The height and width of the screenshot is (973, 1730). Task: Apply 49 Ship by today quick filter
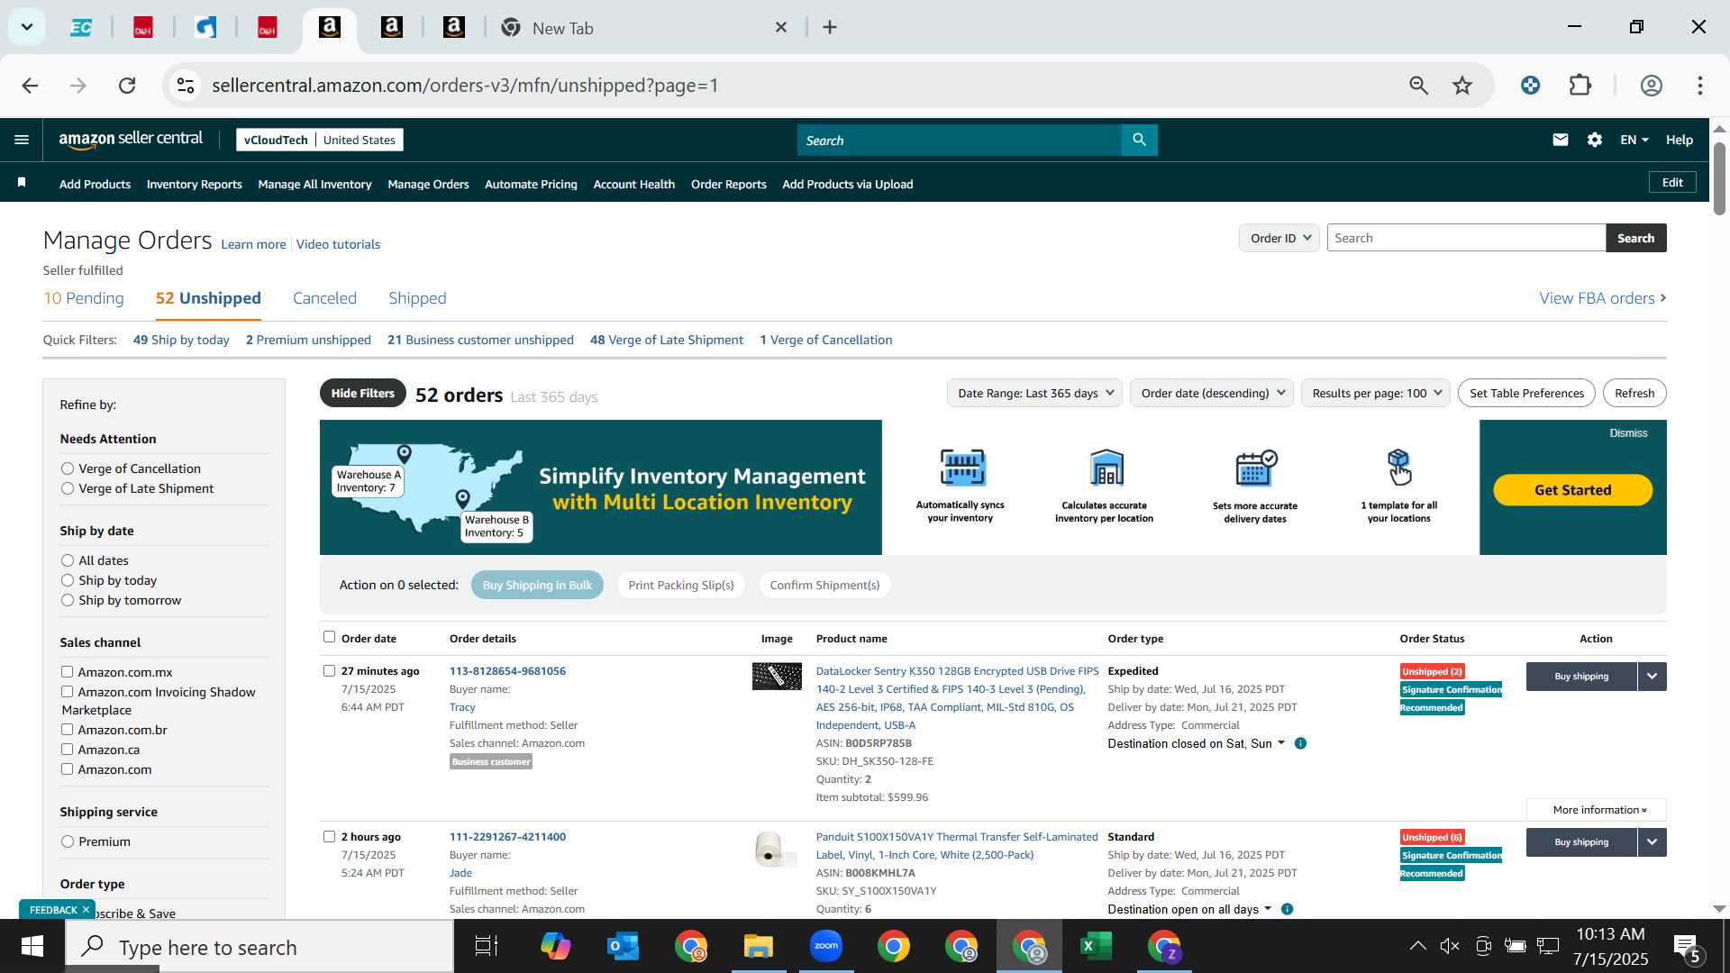click(x=181, y=340)
